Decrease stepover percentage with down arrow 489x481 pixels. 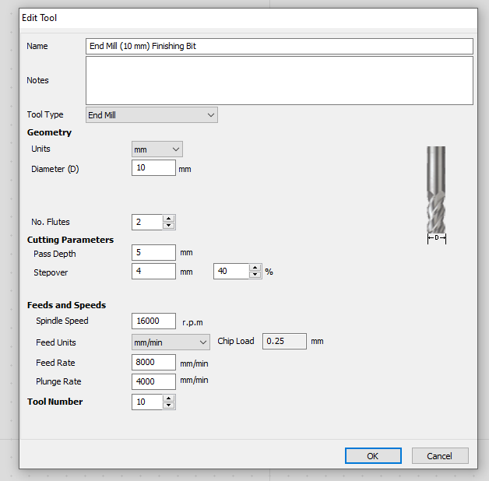tap(255, 275)
